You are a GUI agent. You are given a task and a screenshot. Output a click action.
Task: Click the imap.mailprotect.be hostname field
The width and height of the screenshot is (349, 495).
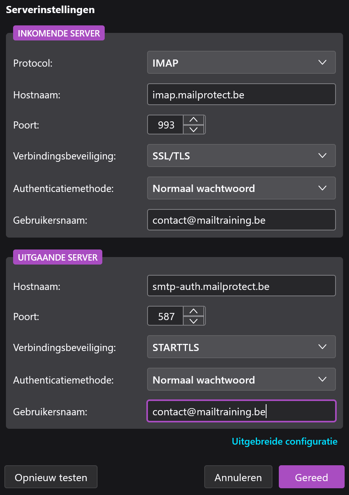click(x=241, y=94)
